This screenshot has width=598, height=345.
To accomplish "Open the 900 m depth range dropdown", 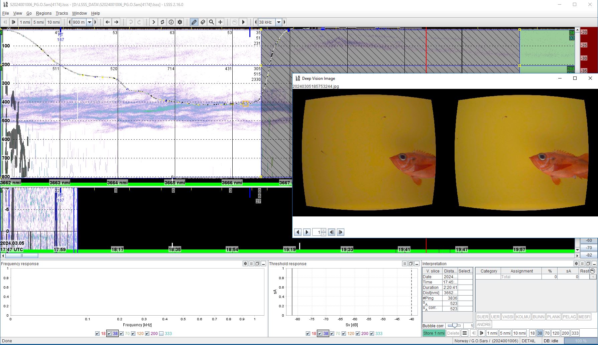I will click(90, 22).
